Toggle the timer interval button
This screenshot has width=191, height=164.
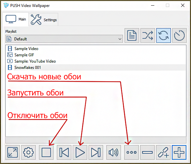point(179,35)
